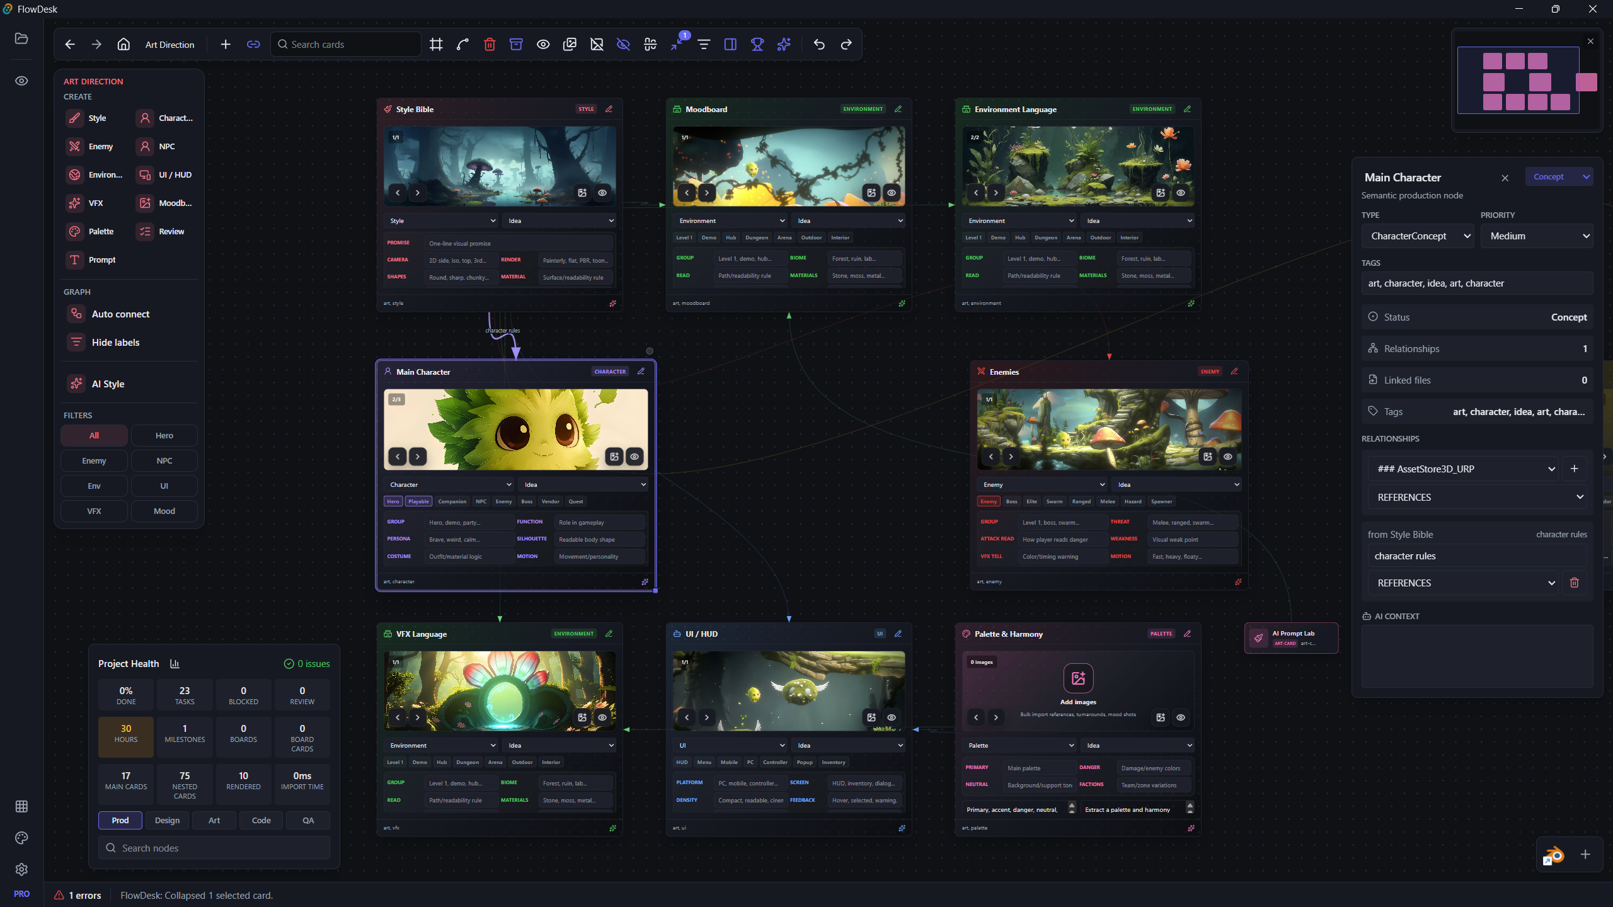Open the grid table icon in sidebar

point(21,806)
